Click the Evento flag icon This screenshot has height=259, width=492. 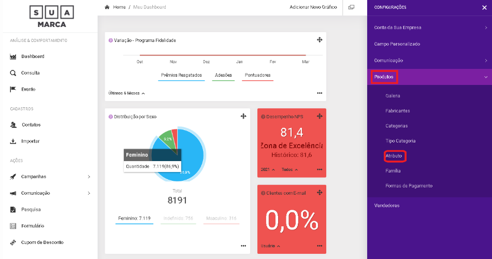pos(13,89)
